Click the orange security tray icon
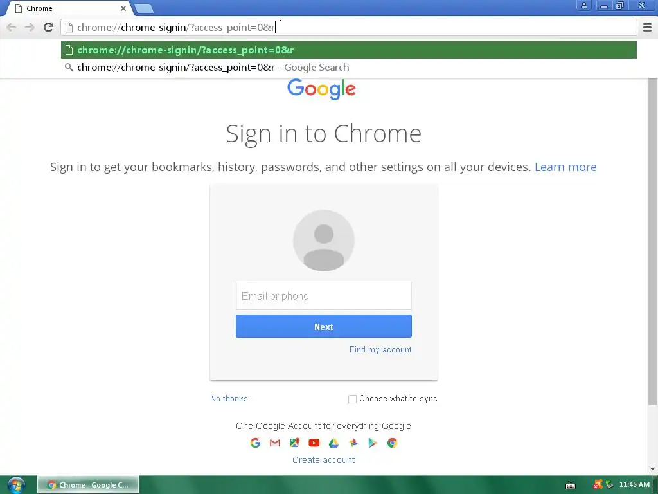The height and width of the screenshot is (494, 658). 598,485
